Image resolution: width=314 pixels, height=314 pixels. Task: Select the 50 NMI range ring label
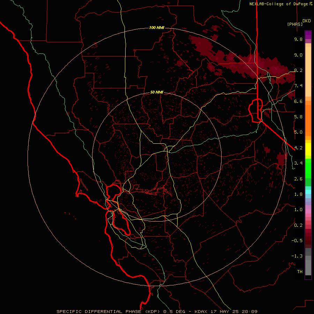point(157,92)
